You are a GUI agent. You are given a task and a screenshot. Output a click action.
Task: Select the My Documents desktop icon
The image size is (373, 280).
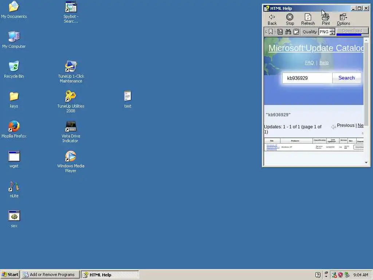click(14, 10)
